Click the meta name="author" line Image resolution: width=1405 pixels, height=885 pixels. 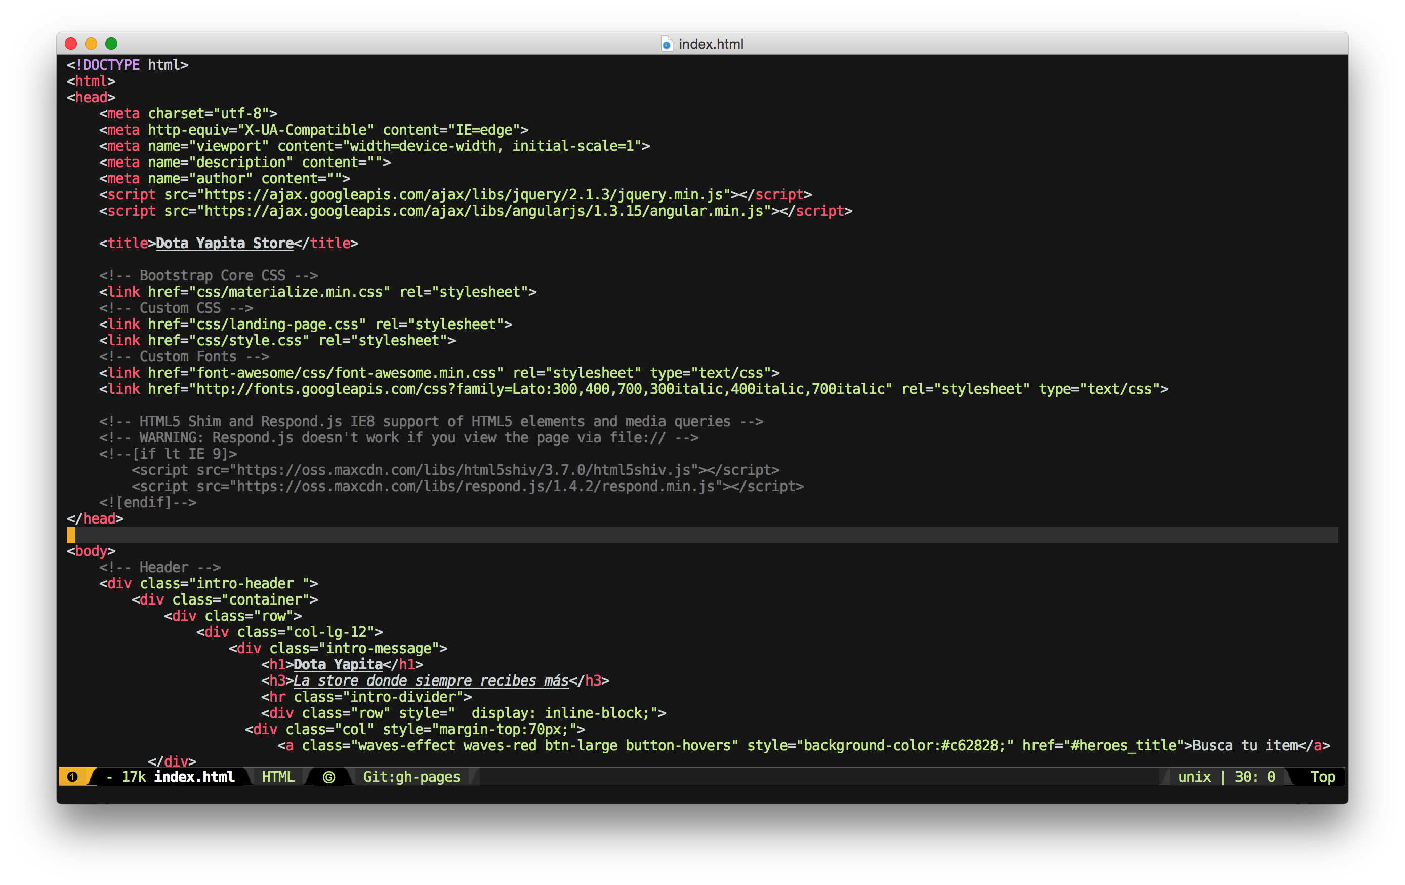tap(225, 178)
